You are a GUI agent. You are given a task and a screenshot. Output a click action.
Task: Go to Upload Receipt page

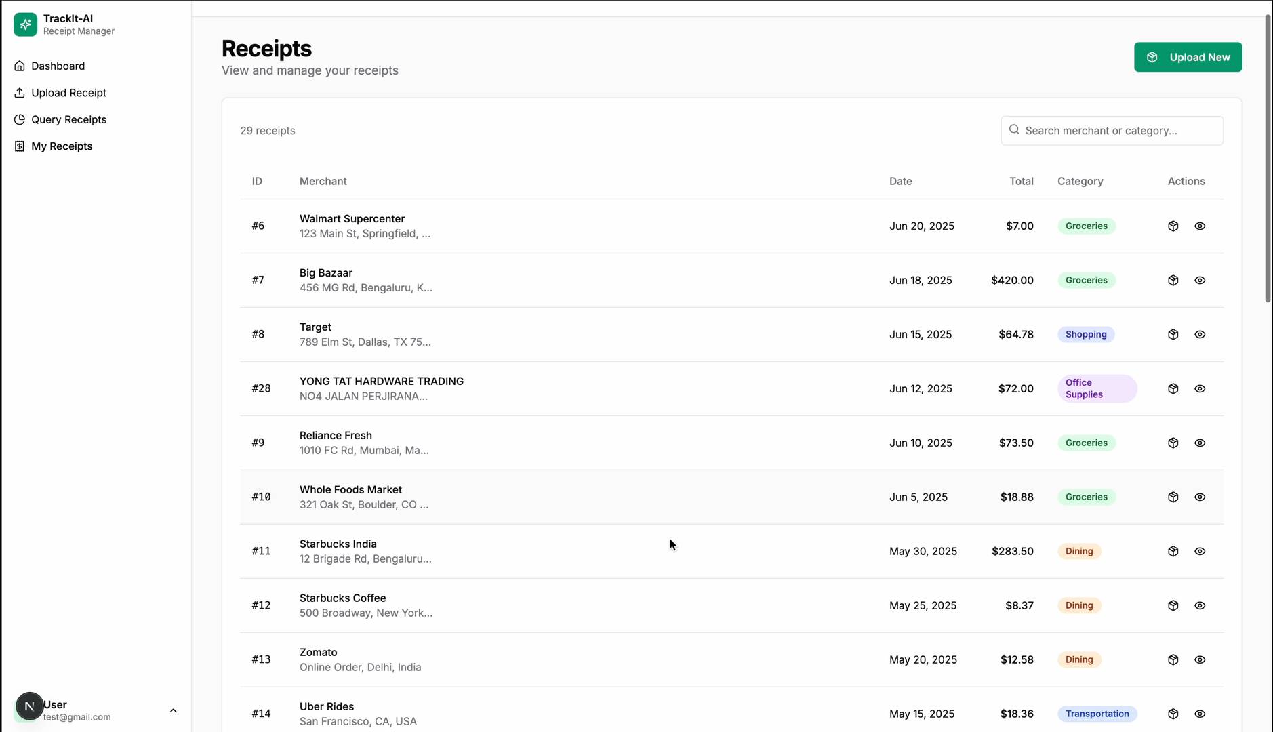[68, 93]
